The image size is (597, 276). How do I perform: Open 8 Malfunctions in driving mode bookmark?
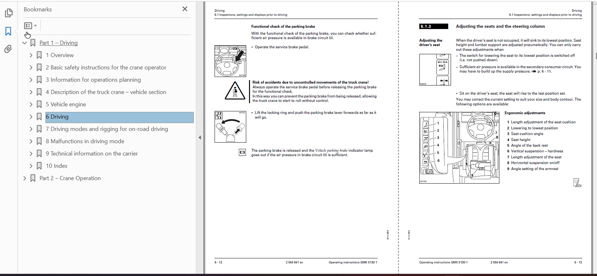(x=85, y=141)
